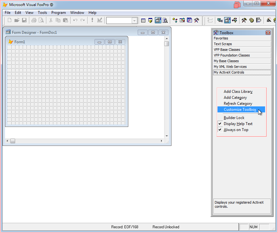
Task: Click the Modify Form ruler-and-pencil icon
Action: point(100,20)
